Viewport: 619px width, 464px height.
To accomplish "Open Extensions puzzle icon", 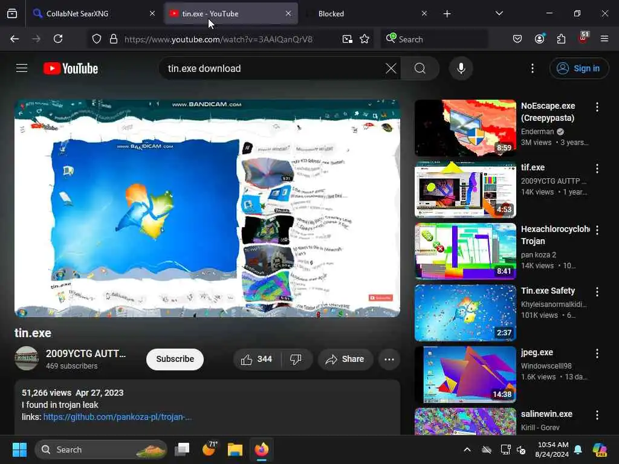I will coord(561,39).
